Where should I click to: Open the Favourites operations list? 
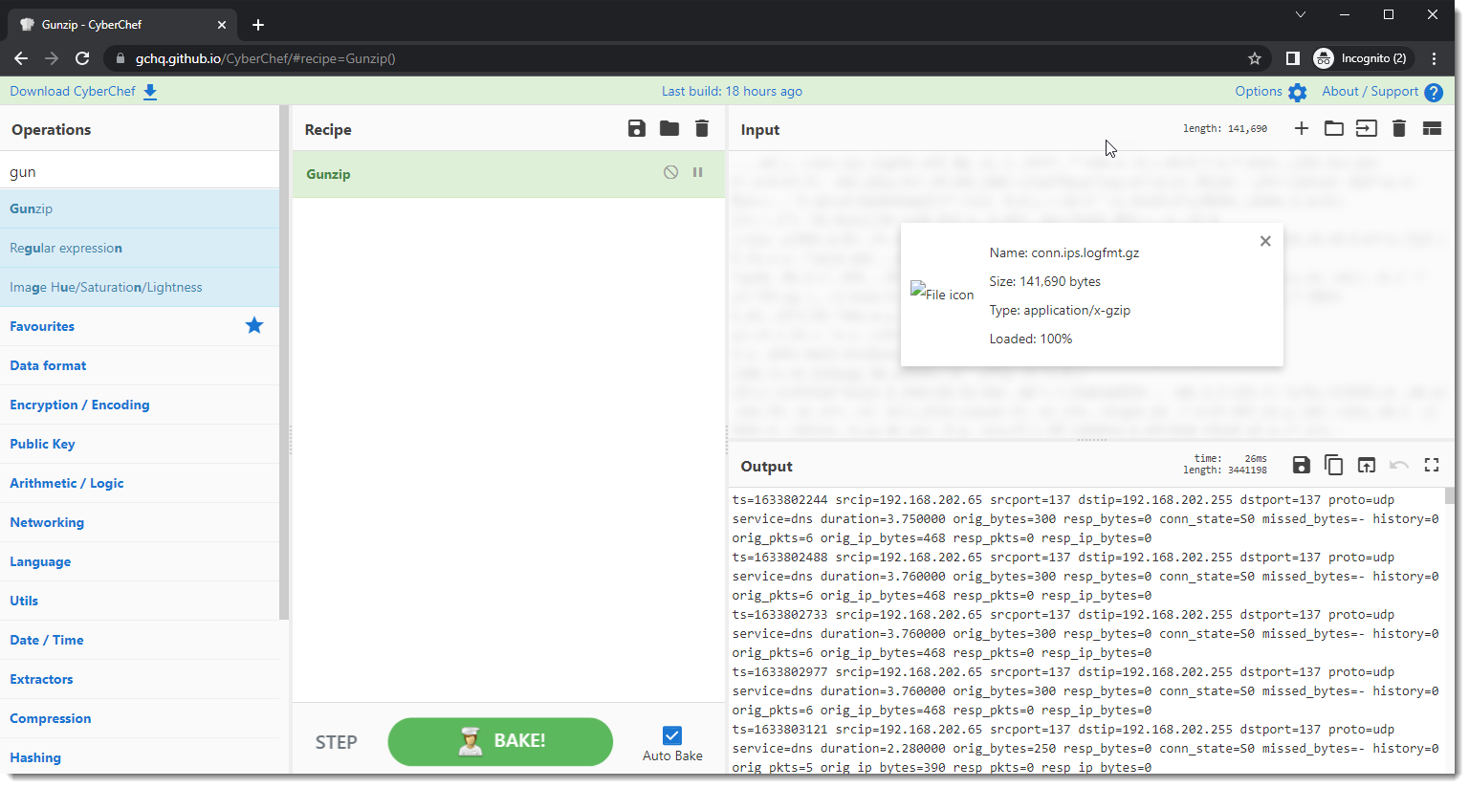(42, 326)
